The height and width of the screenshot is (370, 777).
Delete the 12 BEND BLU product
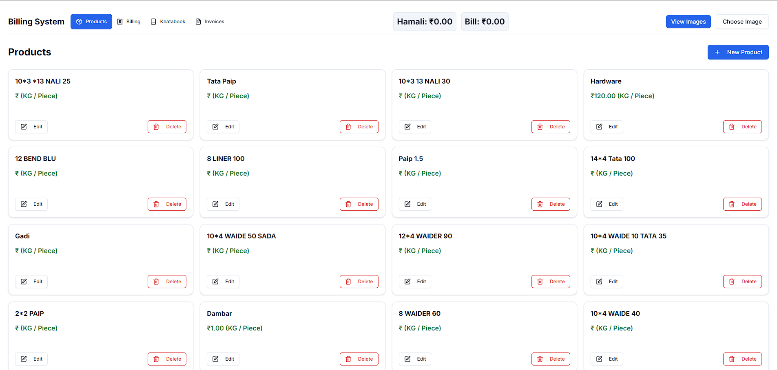coord(167,204)
